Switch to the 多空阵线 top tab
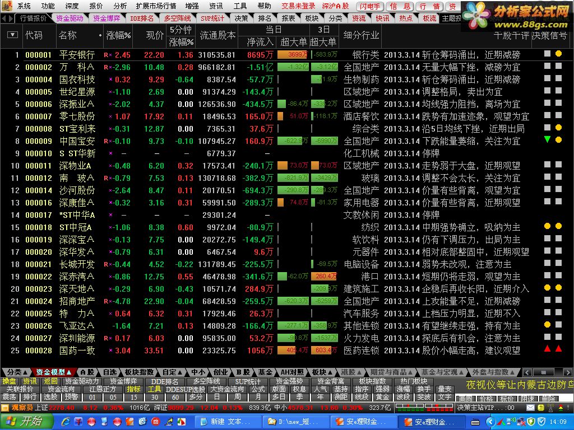 pyautogui.click(x=177, y=18)
